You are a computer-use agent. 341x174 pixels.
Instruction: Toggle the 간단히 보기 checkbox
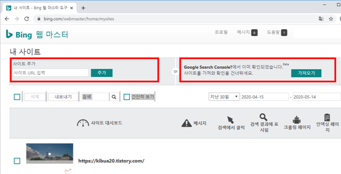[127, 97]
